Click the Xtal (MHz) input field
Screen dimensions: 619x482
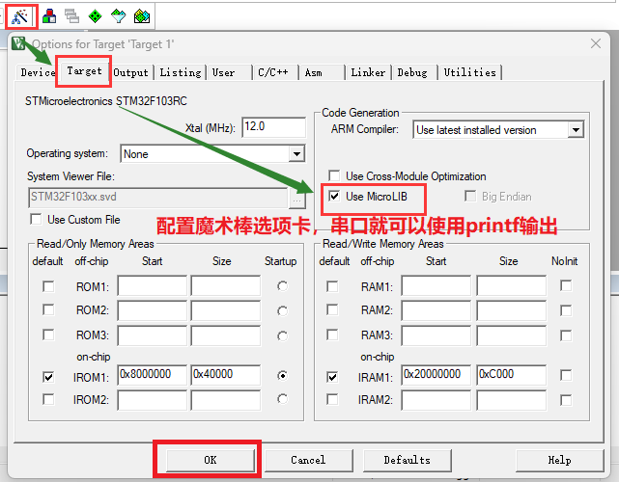(273, 127)
